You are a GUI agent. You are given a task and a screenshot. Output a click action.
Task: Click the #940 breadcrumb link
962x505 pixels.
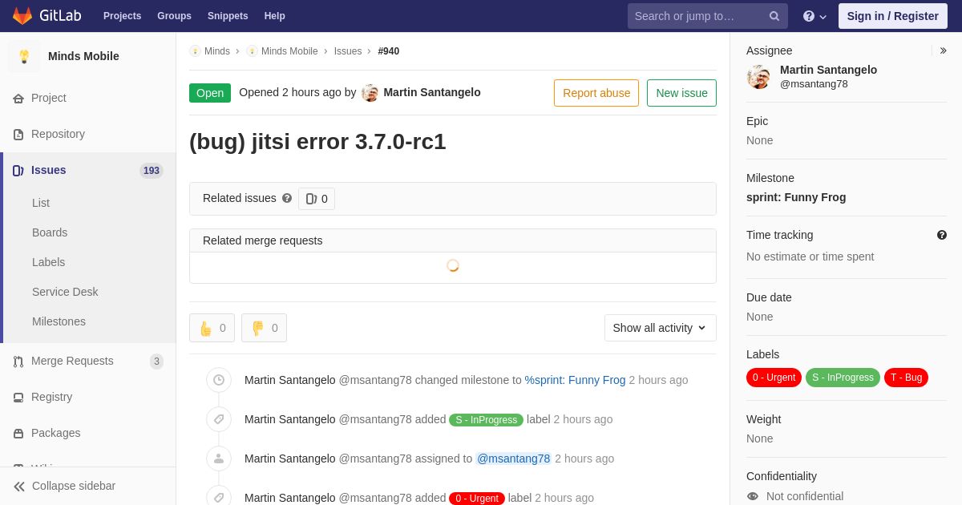click(x=389, y=51)
